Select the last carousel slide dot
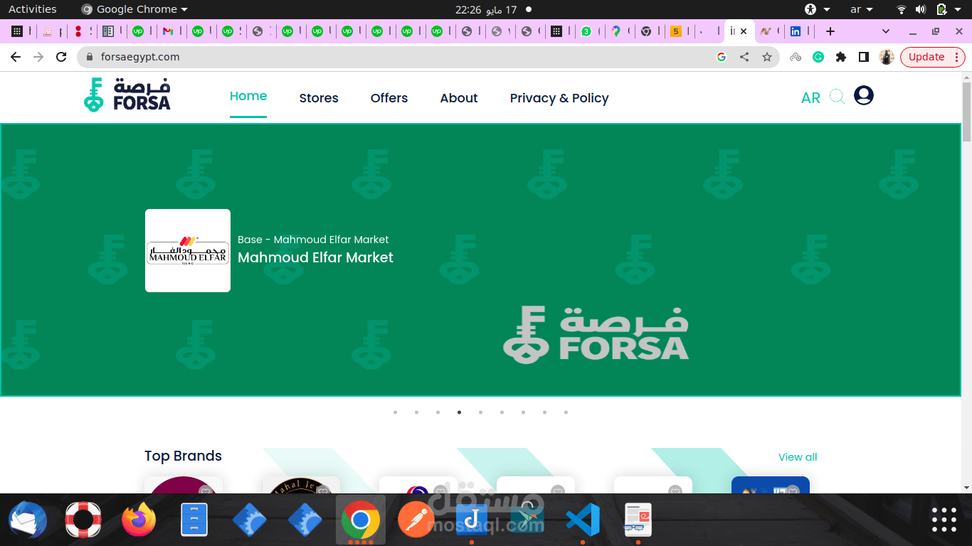The image size is (972, 546). 566,412
